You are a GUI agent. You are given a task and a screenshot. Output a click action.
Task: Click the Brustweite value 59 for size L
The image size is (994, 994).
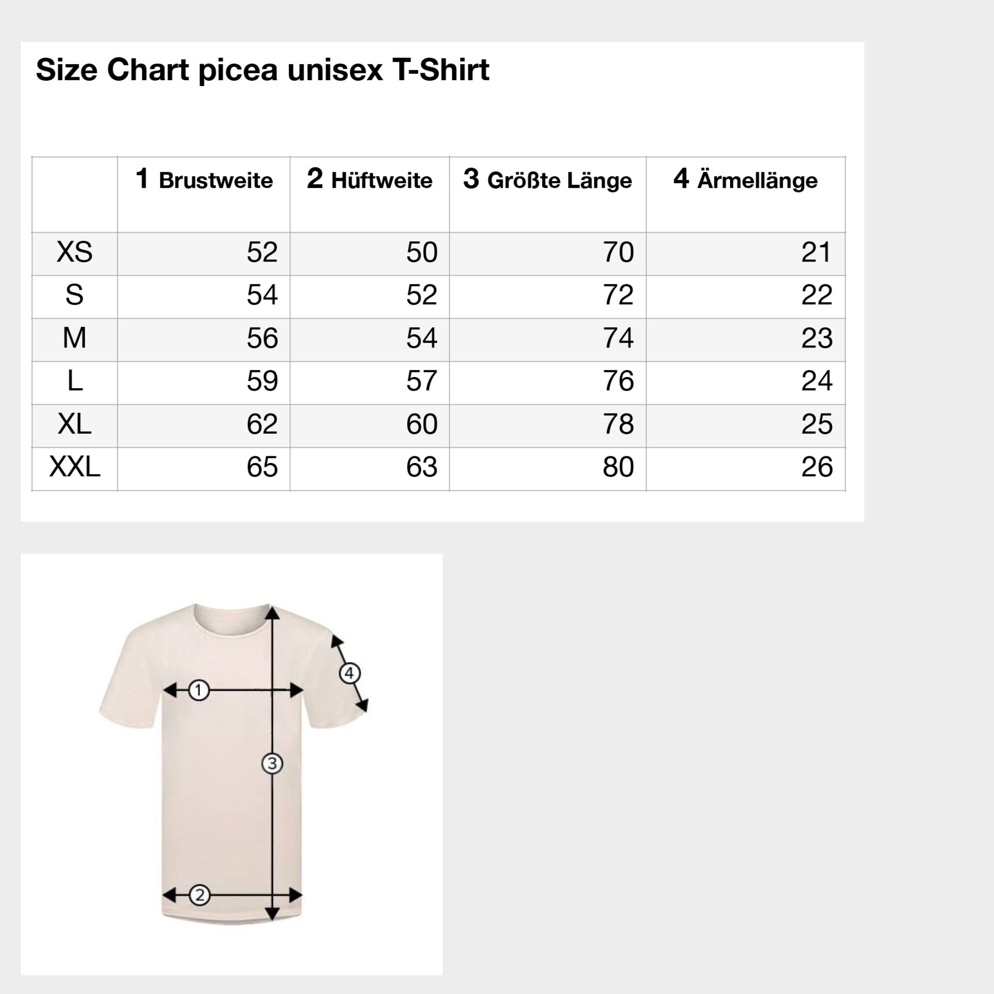tap(262, 381)
